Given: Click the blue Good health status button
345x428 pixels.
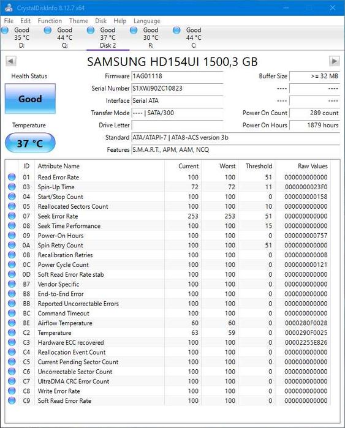Looking at the screenshot, I should pyautogui.click(x=30, y=99).
